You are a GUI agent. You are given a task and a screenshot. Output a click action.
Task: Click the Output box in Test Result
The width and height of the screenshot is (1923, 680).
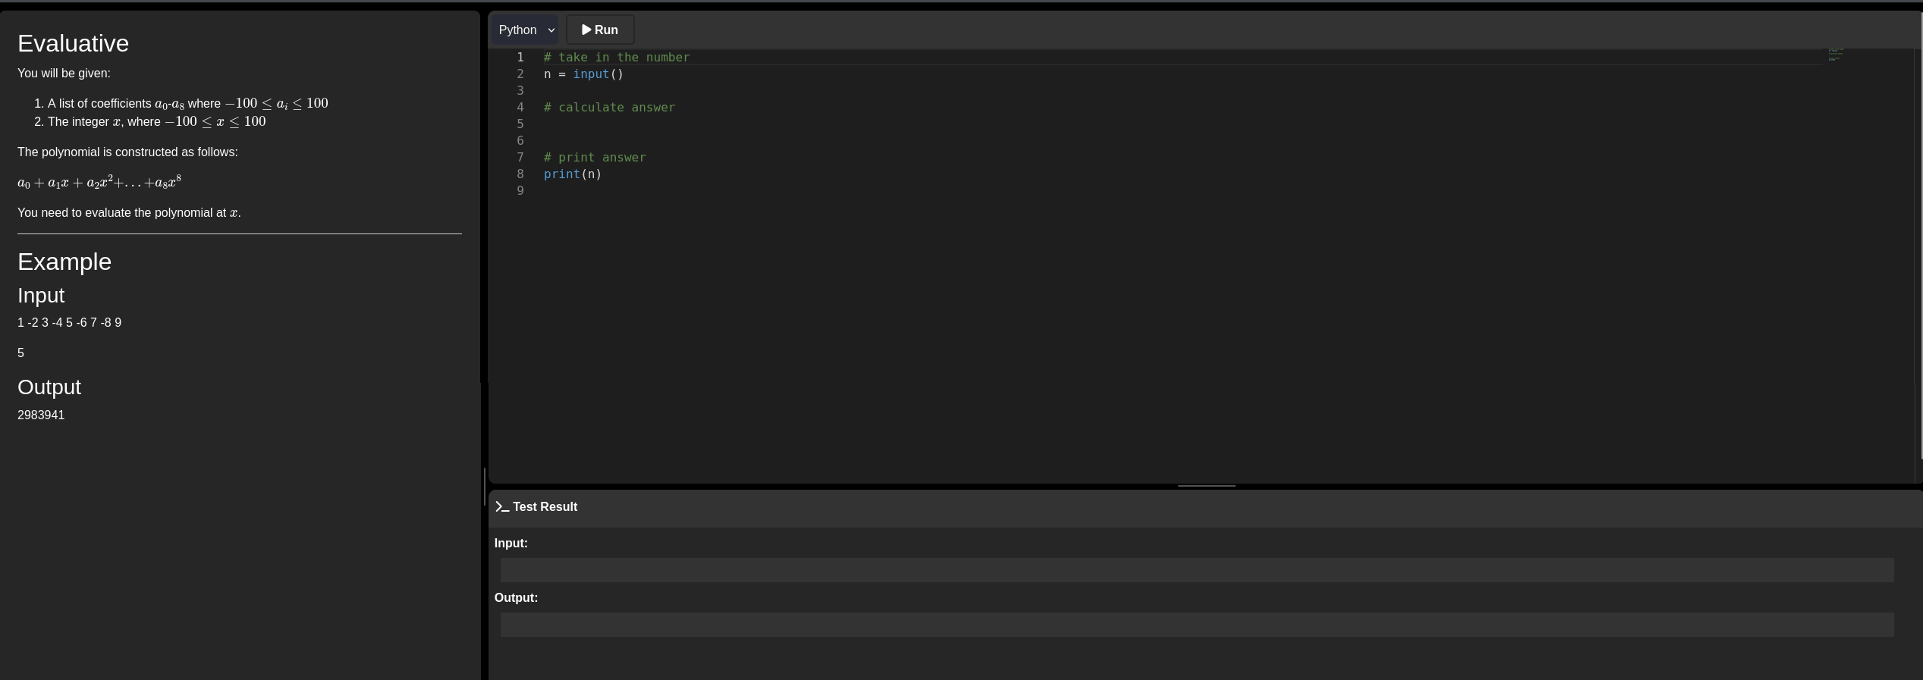1196,625
